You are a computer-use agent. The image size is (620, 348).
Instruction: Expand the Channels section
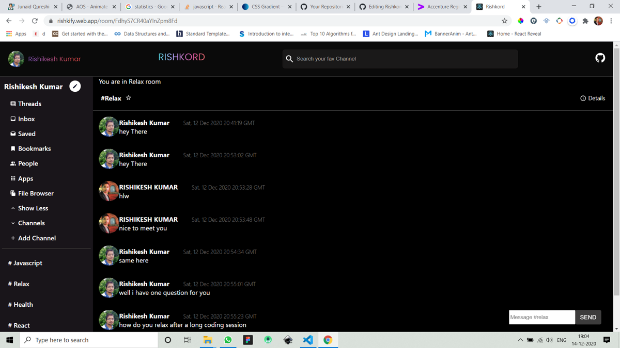27,223
